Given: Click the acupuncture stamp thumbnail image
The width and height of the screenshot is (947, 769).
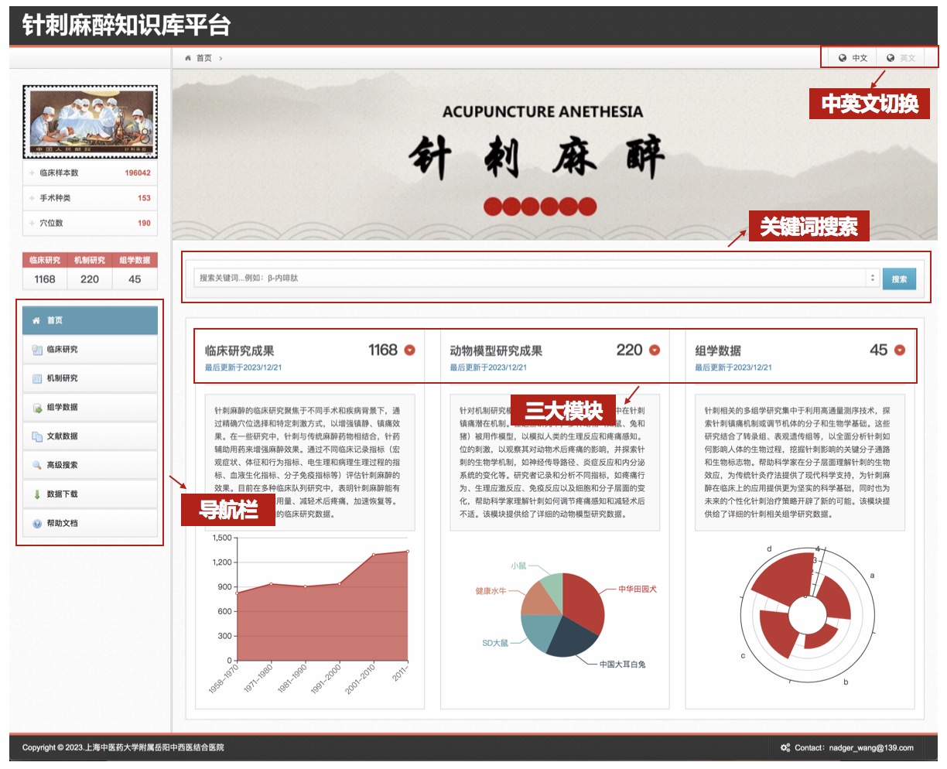Looking at the screenshot, I should coord(91,122).
